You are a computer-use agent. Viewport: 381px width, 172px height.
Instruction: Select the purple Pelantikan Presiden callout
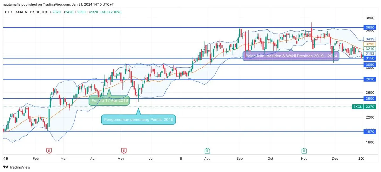point(291,56)
